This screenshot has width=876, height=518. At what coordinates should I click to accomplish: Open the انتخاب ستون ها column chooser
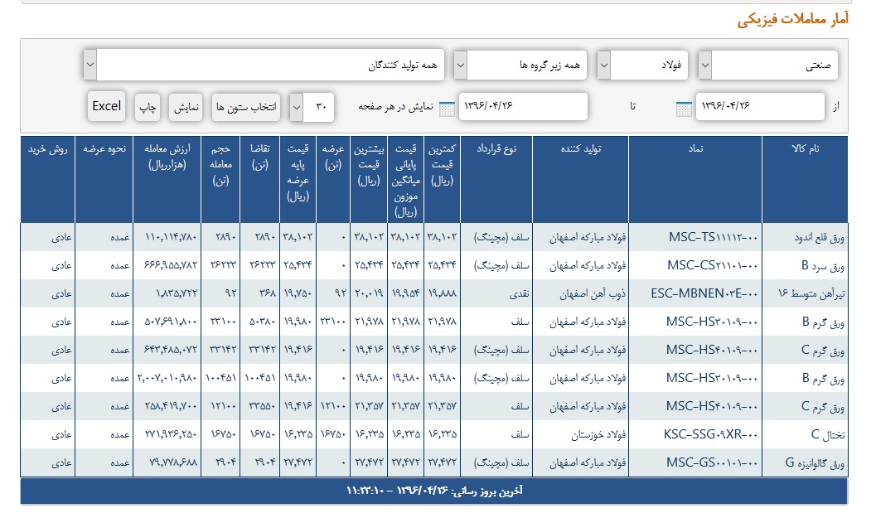247,107
